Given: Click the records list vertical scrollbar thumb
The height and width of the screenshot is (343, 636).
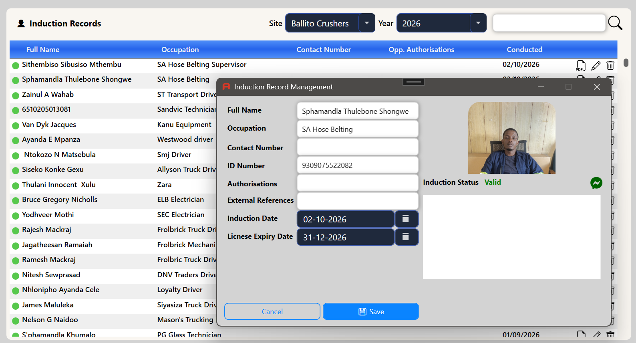Looking at the screenshot, I should pyautogui.click(x=626, y=63).
